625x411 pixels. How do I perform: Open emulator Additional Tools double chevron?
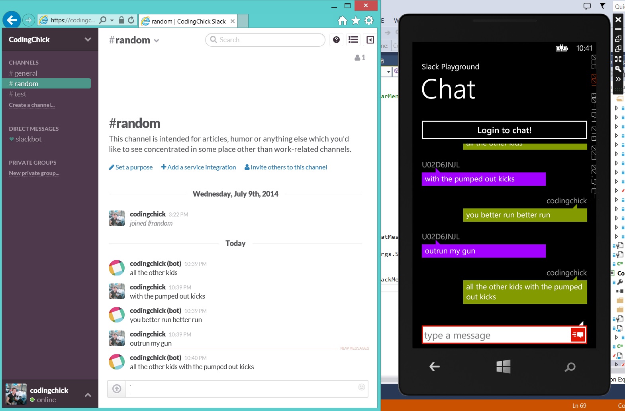pos(618,79)
